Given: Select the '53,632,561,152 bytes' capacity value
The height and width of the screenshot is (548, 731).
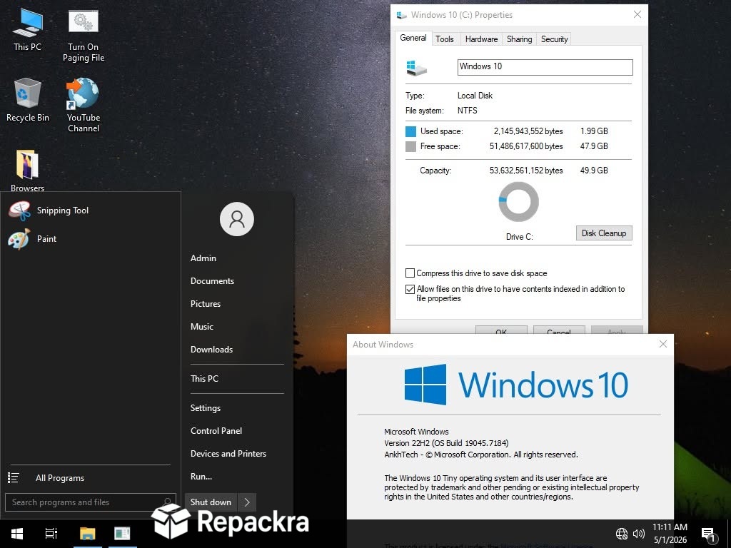Looking at the screenshot, I should pyautogui.click(x=526, y=171).
